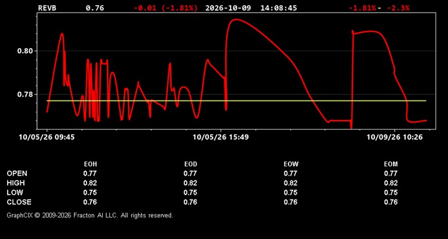Screen dimensions: 448x239
Task: Click the CLOSE row label
Action: click(19, 202)
